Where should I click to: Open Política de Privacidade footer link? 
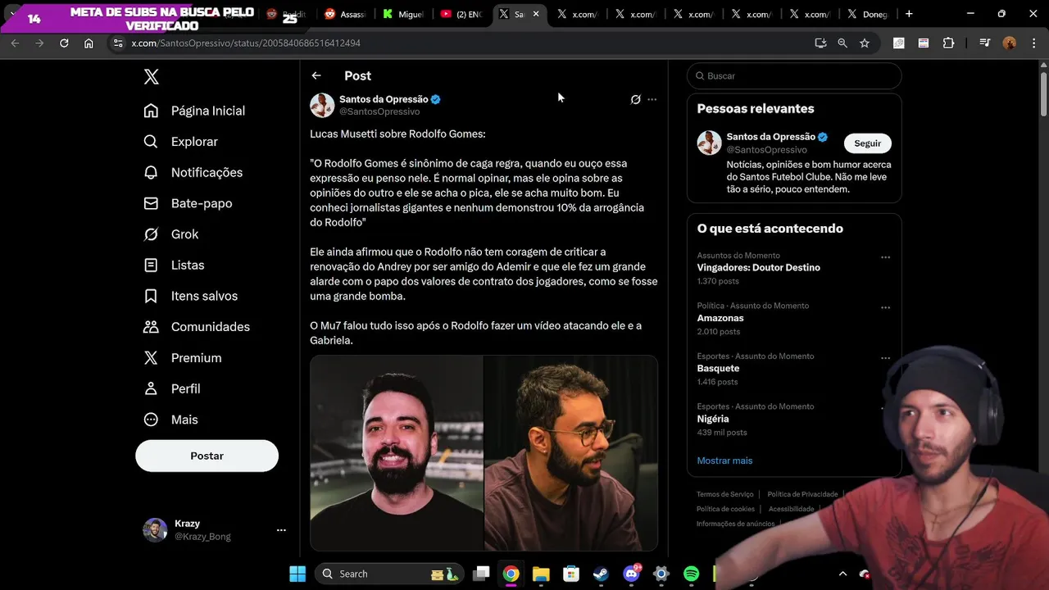pyautogui.click(x=802, y=494)
